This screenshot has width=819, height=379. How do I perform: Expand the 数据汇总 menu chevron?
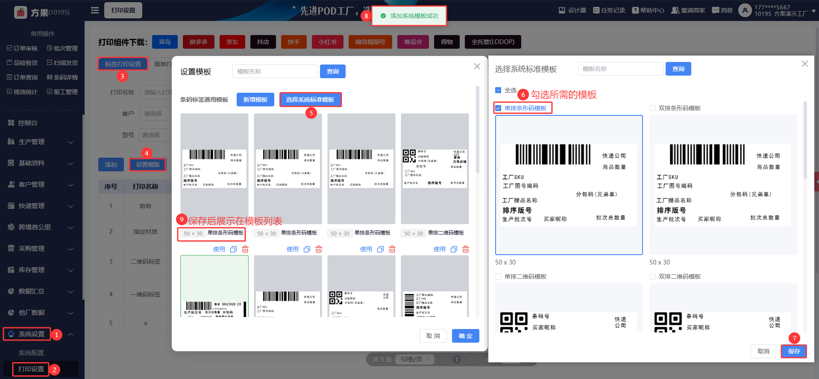tap(70, 291)
